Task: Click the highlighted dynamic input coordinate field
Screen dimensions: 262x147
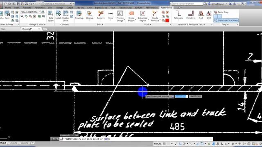Action: (181, 96)
